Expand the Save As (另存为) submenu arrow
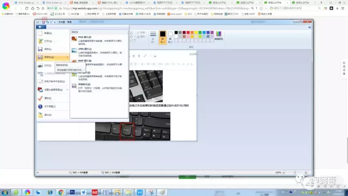The height and width of the screenshot is (196, 348). click(67, 57)
